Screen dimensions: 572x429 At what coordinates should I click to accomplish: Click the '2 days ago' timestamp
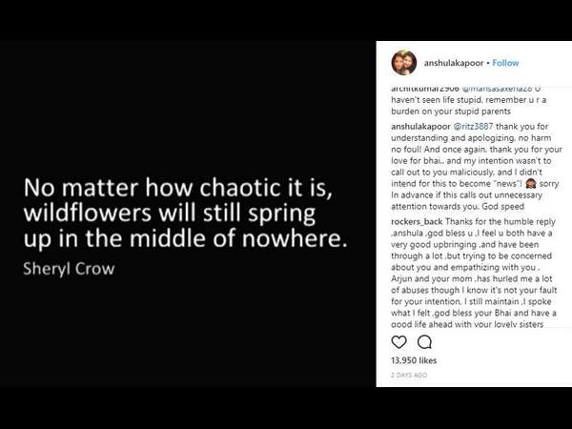coord(410,377)
